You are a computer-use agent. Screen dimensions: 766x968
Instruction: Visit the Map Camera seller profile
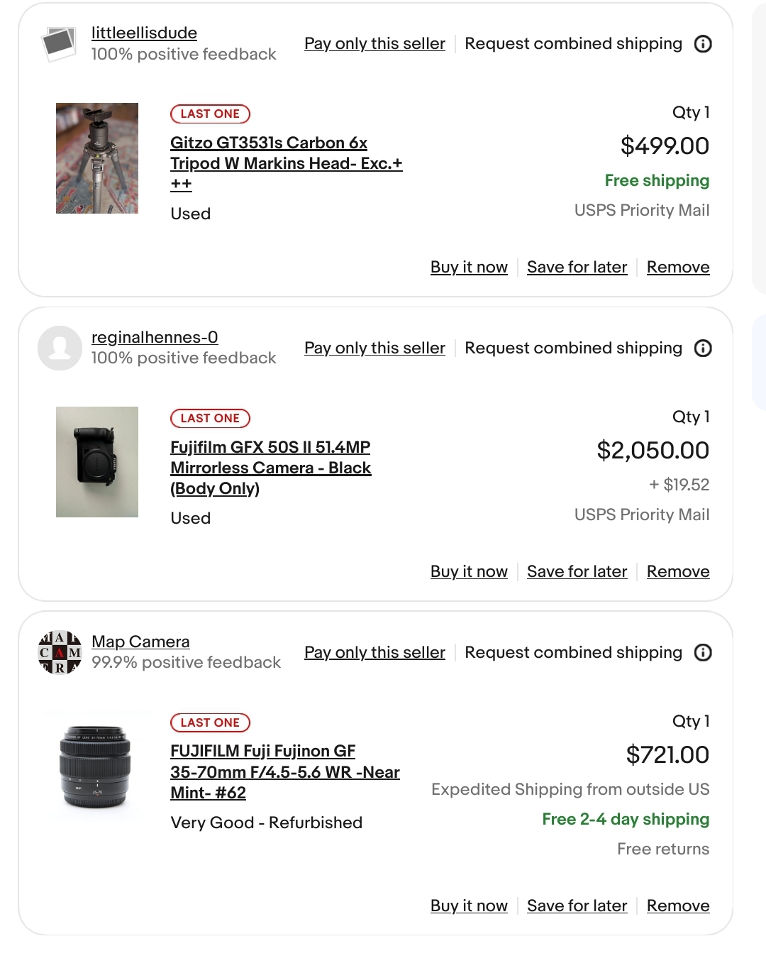pyautogui.click(x=140, y=642)
